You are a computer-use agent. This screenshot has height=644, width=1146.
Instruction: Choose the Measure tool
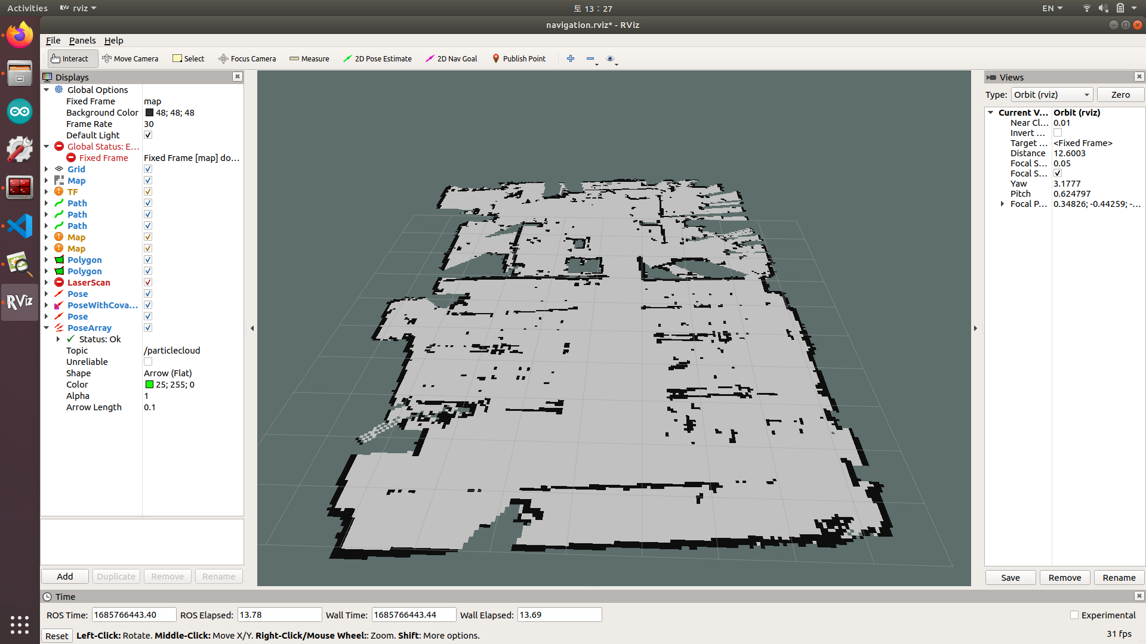tap(309, 58)
